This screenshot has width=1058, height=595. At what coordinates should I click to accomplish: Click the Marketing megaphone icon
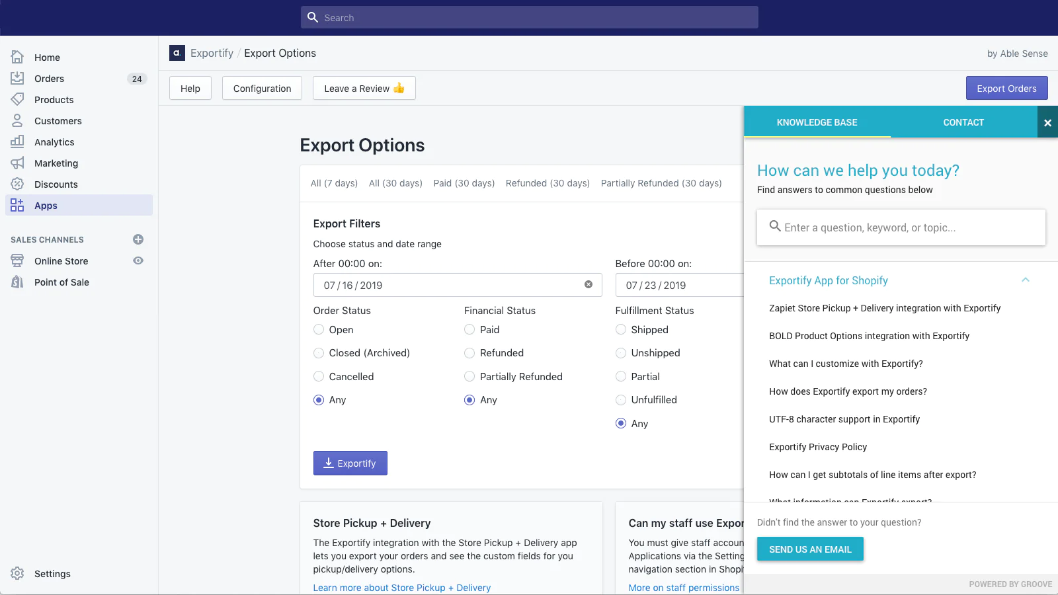(x=18, y=163)
